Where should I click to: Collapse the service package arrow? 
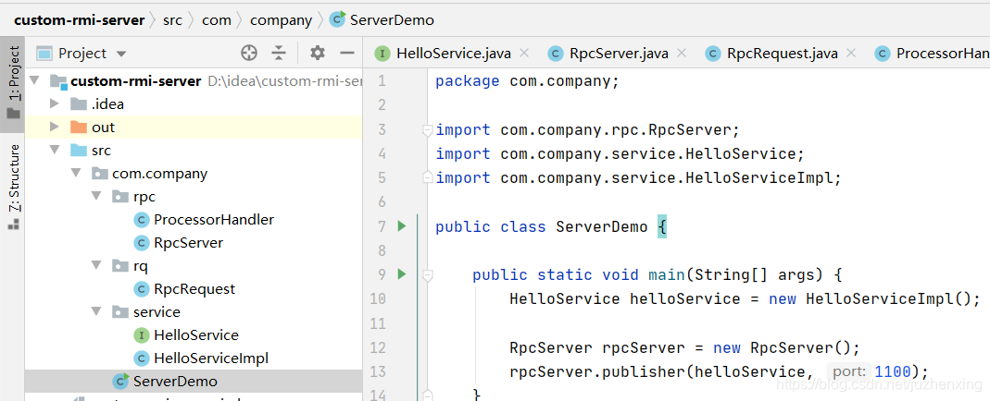(x=96, y=311)
